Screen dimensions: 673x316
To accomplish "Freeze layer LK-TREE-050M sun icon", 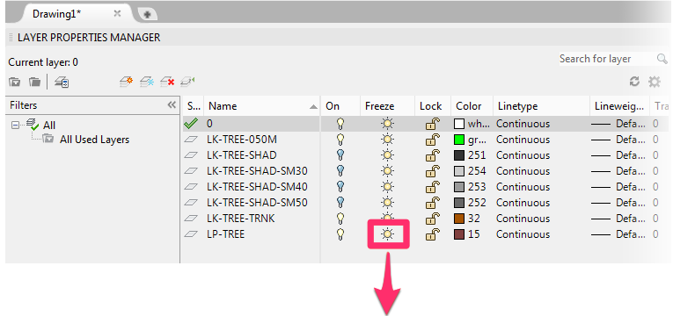I will click(x=388, y=140).
